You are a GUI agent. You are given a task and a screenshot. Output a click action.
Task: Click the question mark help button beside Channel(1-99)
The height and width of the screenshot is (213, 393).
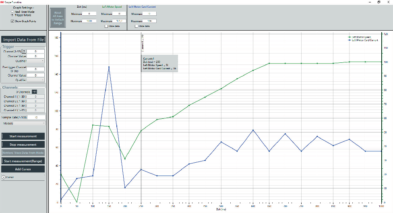[24, 52]
